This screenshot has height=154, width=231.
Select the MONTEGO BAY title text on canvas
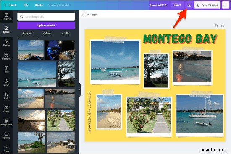(180, 39)
